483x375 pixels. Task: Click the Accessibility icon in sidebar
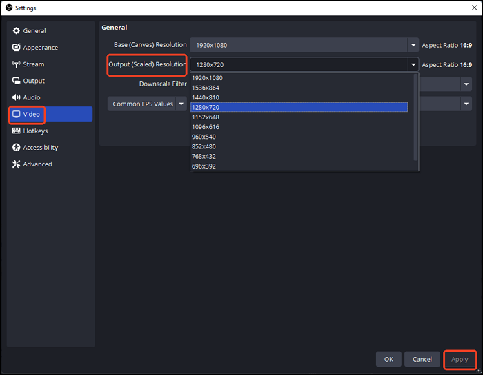click(x=17, y=147)
